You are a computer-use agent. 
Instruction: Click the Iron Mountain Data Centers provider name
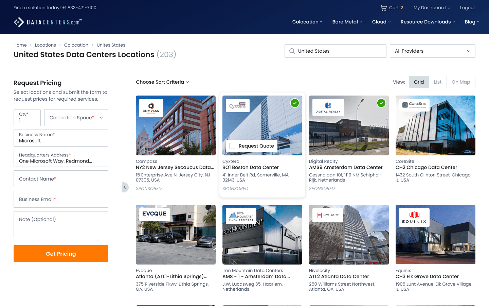click(x=253, y=271)
